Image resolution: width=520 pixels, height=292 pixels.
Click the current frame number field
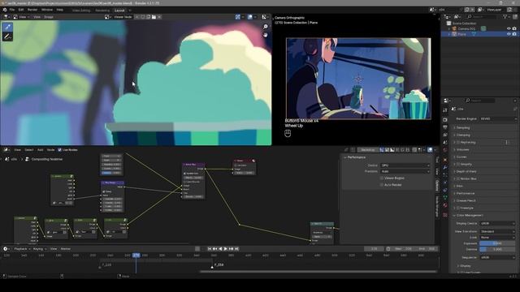click(374, 249)
